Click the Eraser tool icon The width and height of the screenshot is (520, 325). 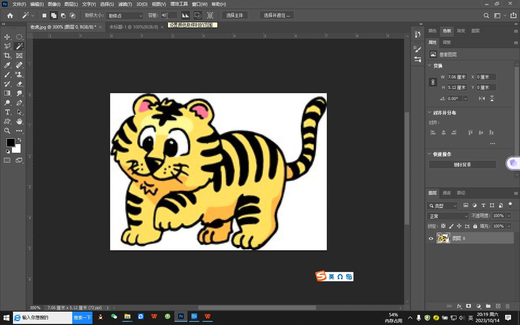click(x=19, y=84)
